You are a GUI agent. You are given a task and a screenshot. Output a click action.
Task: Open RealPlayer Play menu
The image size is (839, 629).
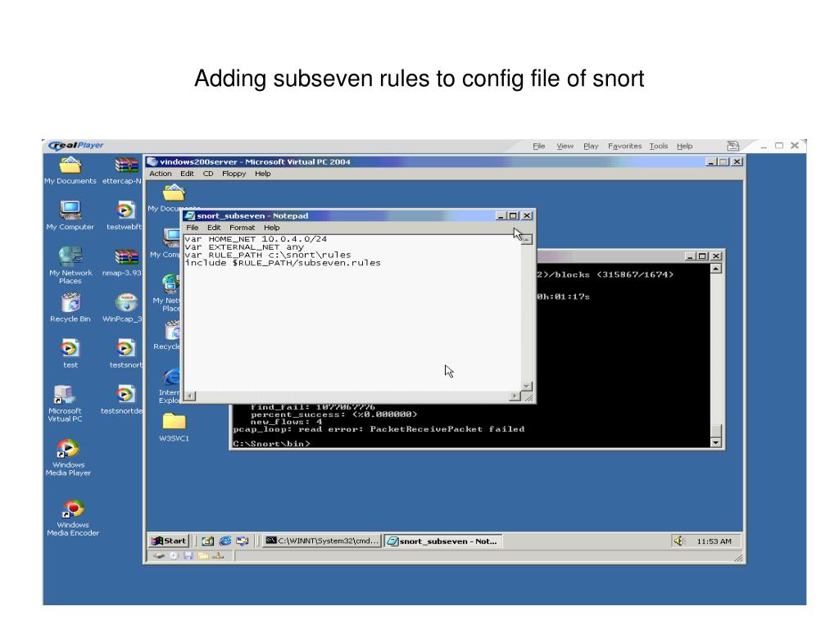(x=591, y=146)
